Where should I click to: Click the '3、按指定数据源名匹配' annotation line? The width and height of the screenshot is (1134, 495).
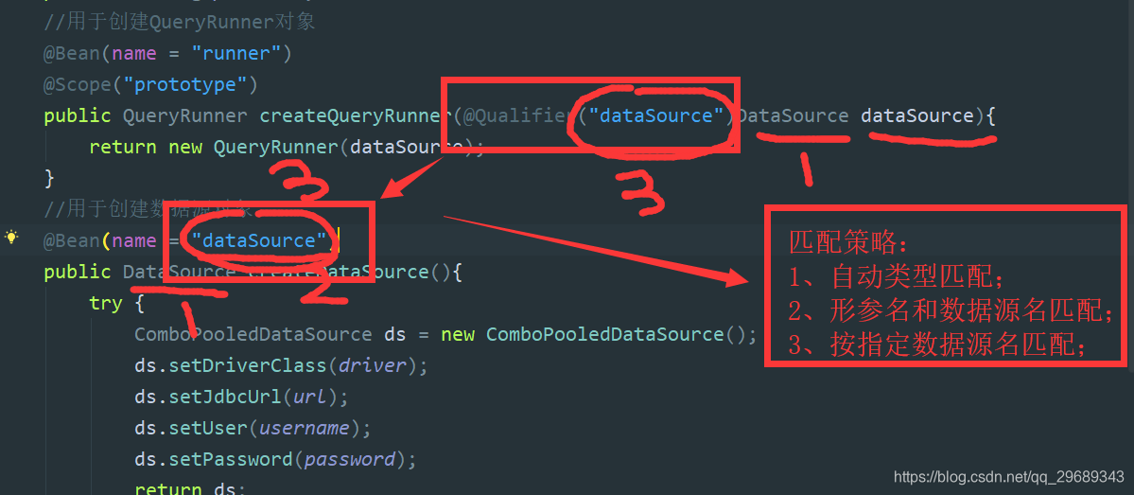[938, 345]
